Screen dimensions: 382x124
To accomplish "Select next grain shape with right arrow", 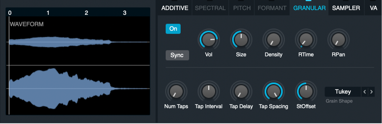I will (371, 92).
